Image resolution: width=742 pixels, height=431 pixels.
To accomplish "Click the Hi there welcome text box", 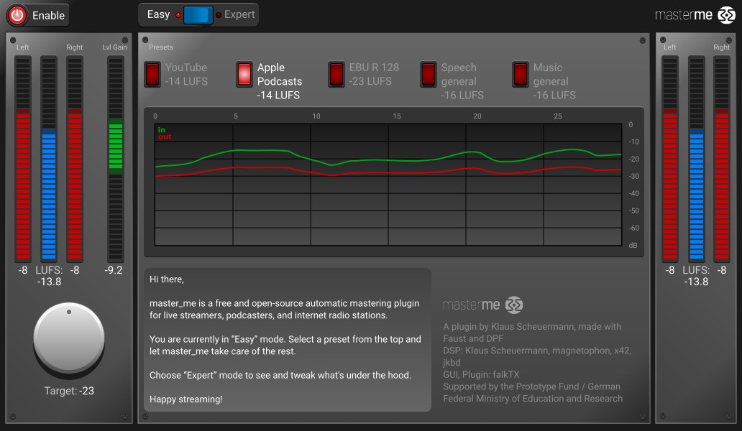I will [288, 340].
